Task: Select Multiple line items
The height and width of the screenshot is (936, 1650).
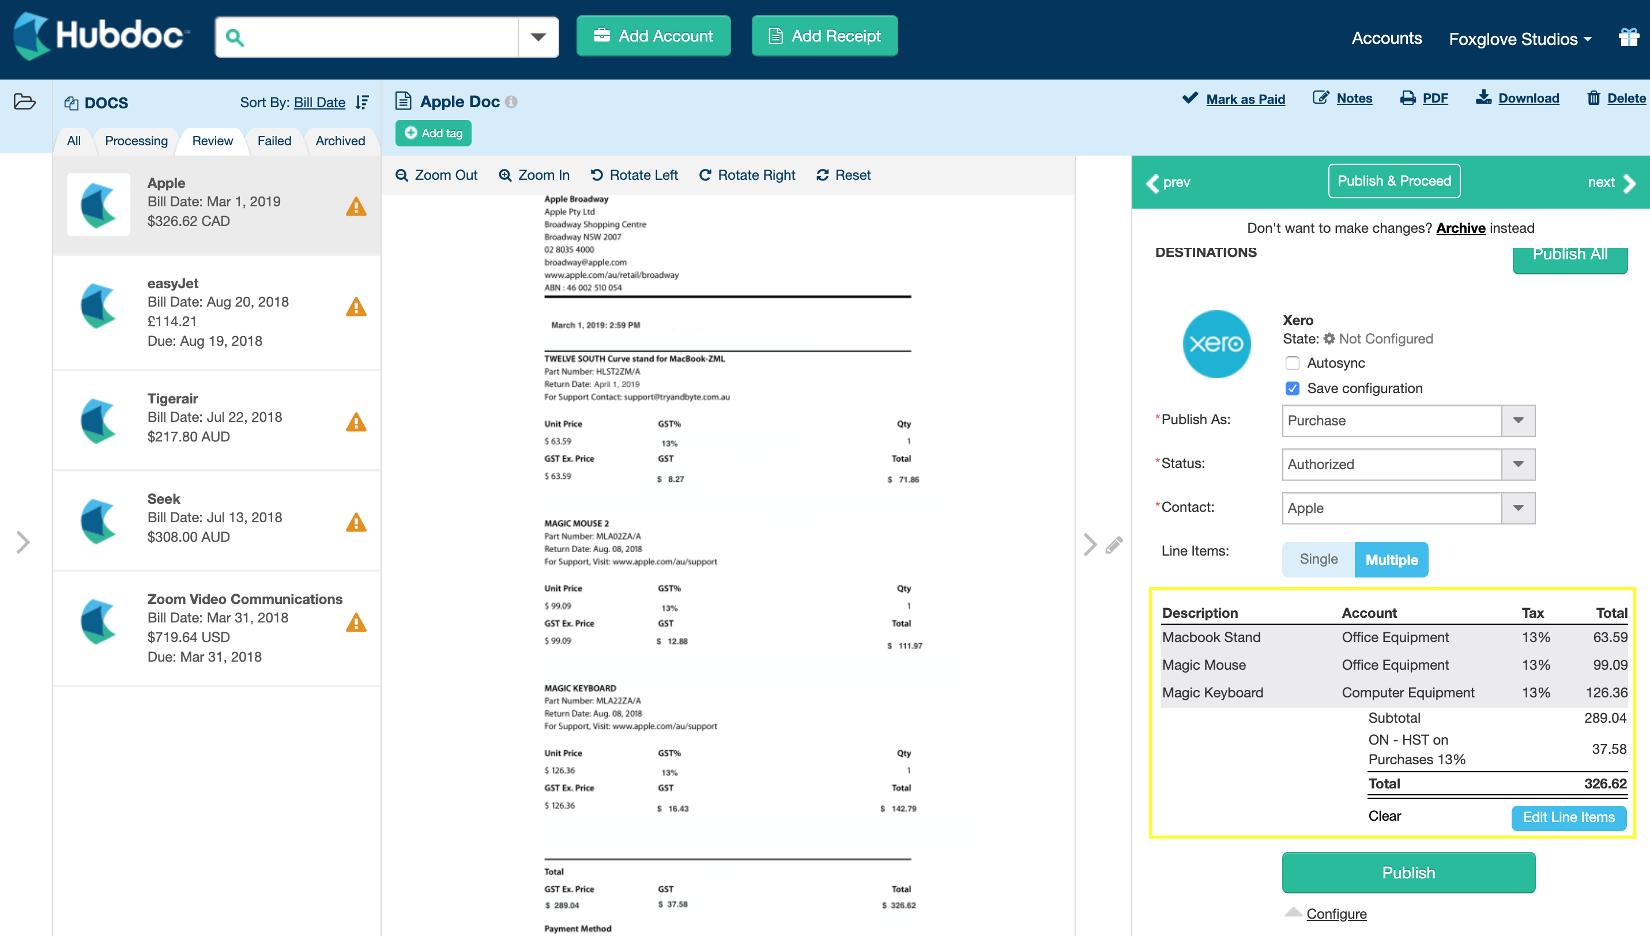Action: point(1392,559)
